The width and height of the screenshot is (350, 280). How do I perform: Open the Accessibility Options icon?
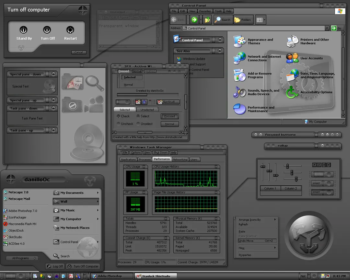pyautogui.click(x=292, y=92)
